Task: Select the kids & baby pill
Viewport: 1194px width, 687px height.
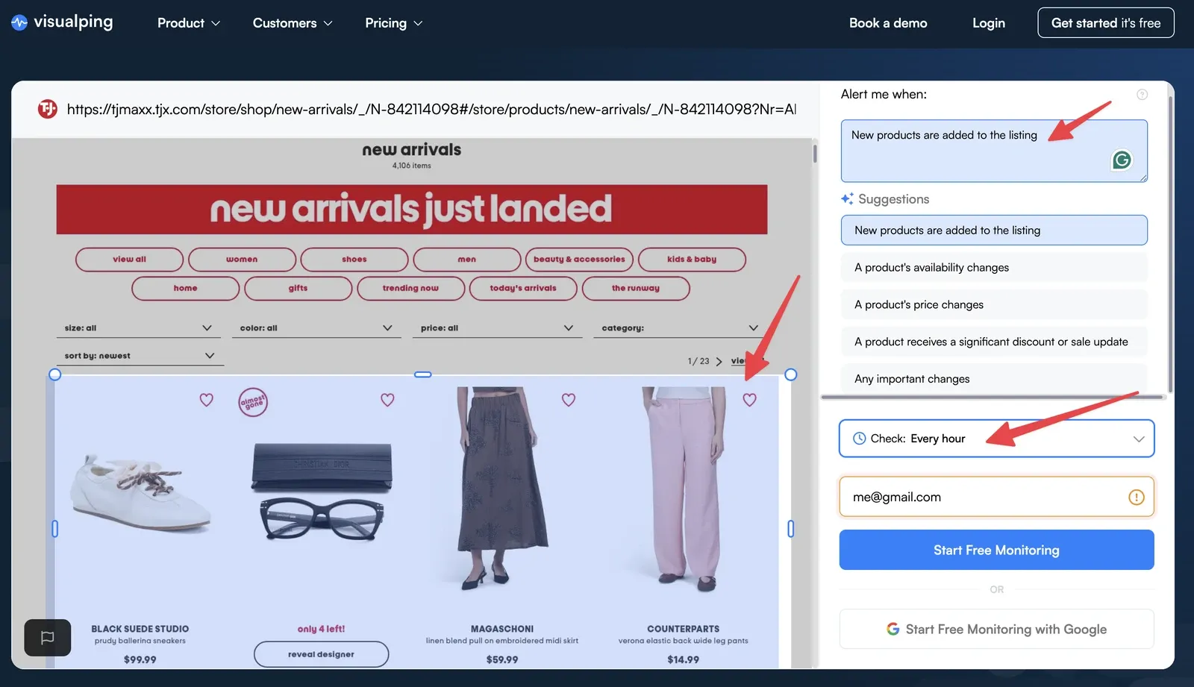Action: coord(692,260)
